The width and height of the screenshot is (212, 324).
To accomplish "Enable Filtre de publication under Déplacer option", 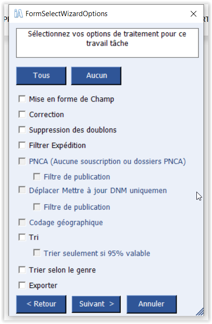I will point(37,207).
